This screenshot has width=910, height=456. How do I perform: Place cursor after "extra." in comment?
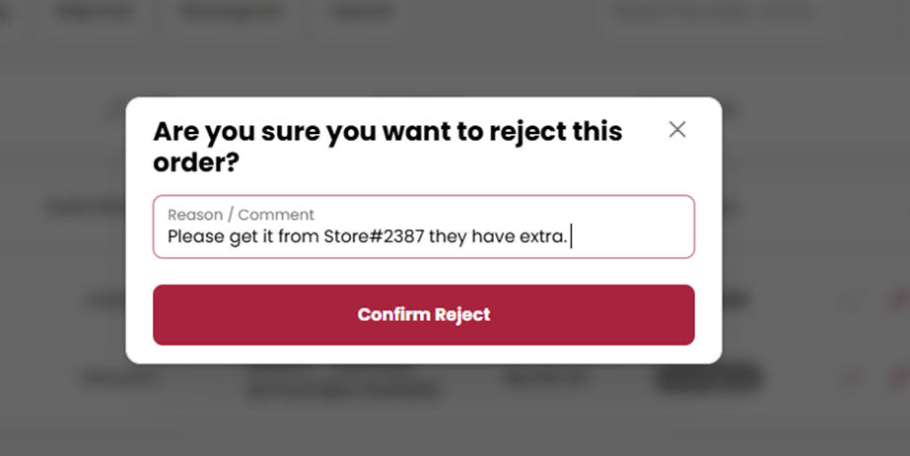pos(571,236)
